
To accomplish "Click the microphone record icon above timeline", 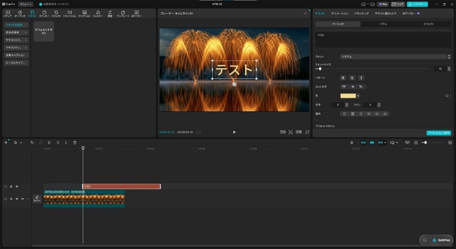I will (x=352, y=142).
